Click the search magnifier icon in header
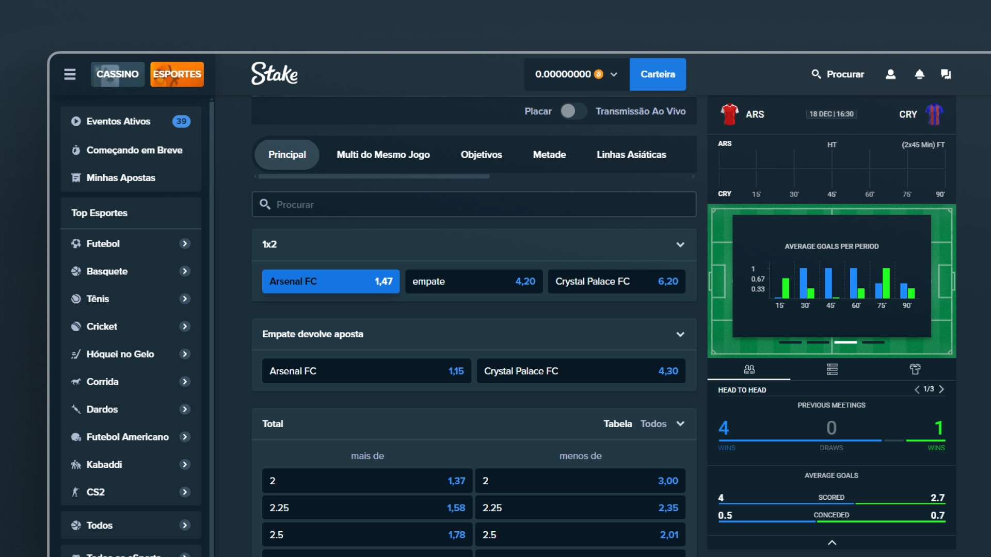This screenshot has height=557, width=991. [816, 74]
